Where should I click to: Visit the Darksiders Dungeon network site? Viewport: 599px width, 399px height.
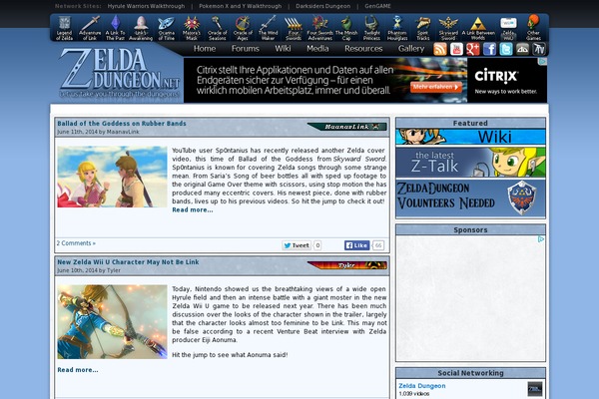tap(322, 6)
